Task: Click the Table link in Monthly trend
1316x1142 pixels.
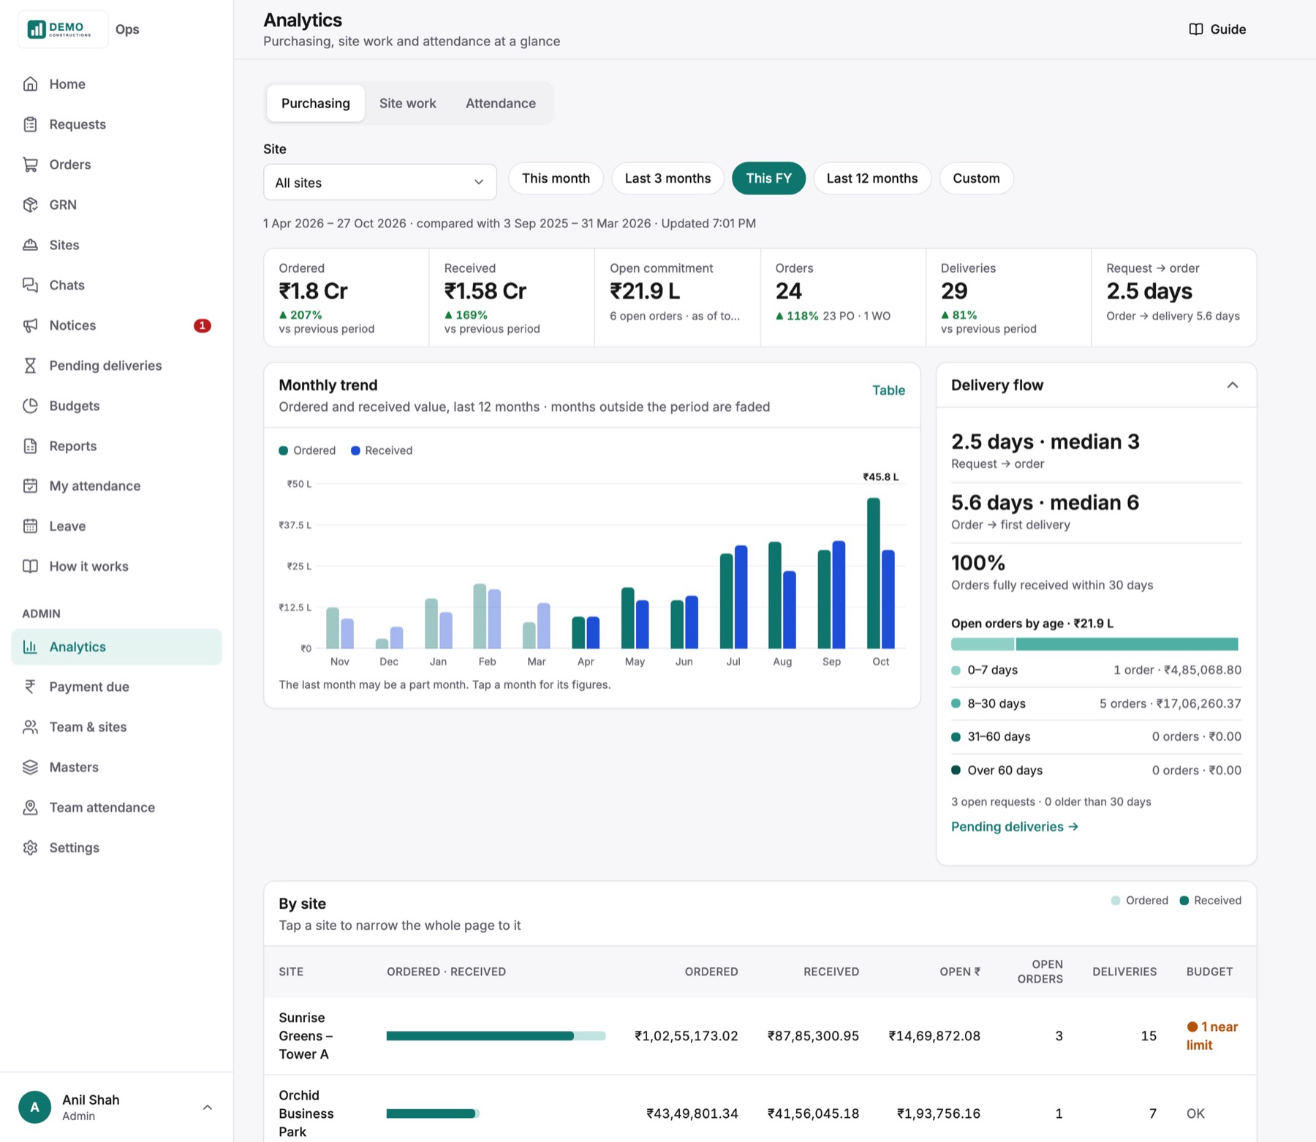Action: (888, 390)
